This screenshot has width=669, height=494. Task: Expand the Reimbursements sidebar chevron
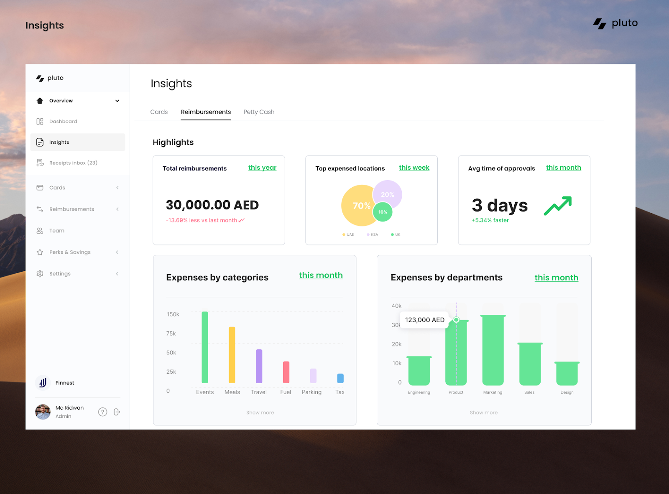(117, 209)
